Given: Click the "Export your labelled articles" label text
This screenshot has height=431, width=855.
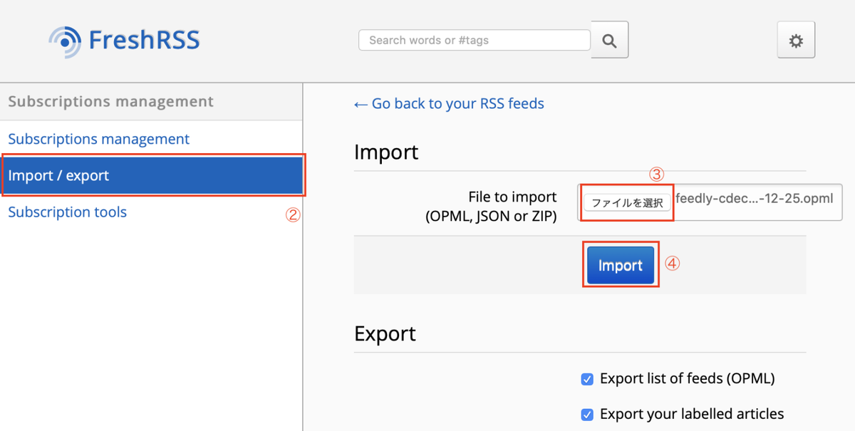Looking at the screenshot, I should coord(691,414).
